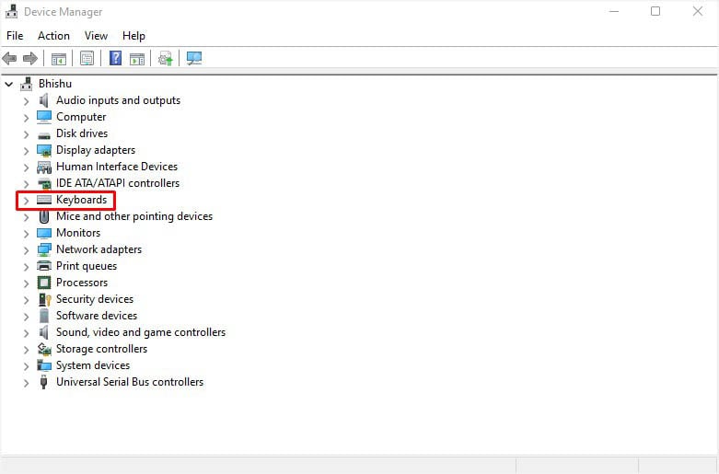Click the Back arrow toolbar icon
Image resolution: width=719 pixels, height=474 pixels.
tap(9, 58)
